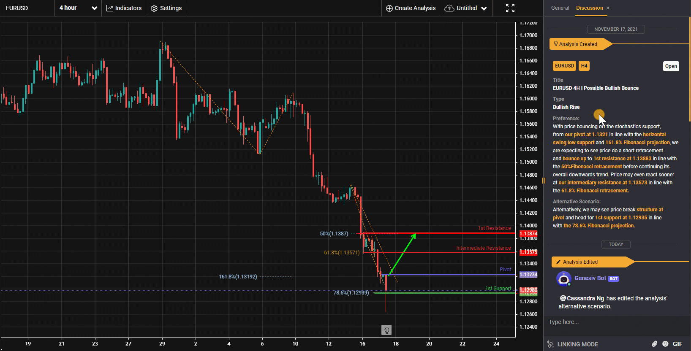Click the 1.13874 first resistance price label
Viewport: 691px width, 351px height.
click(x=528, y=234)
